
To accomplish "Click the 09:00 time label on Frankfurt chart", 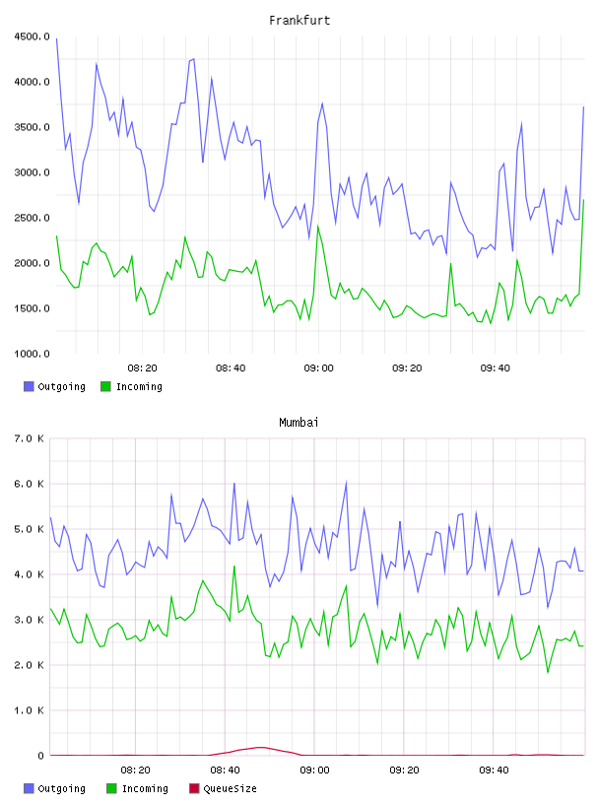I will [318, 368].
